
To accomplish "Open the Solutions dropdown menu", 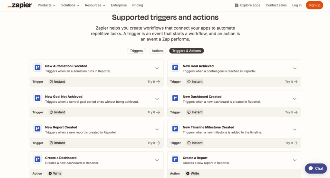I will click(70, 5).
